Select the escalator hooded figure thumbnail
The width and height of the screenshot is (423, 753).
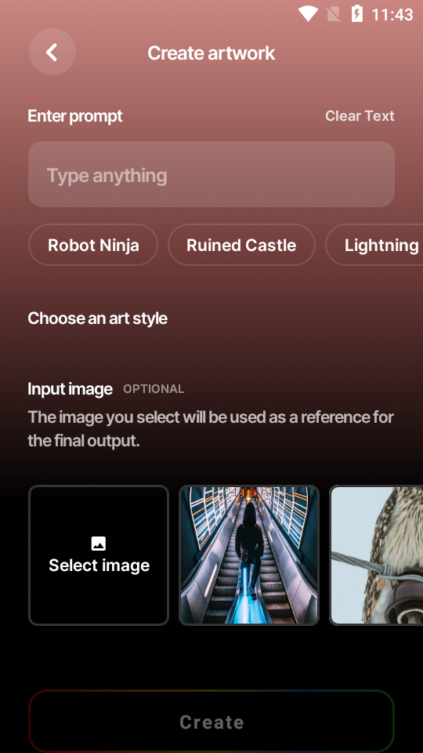249,555
